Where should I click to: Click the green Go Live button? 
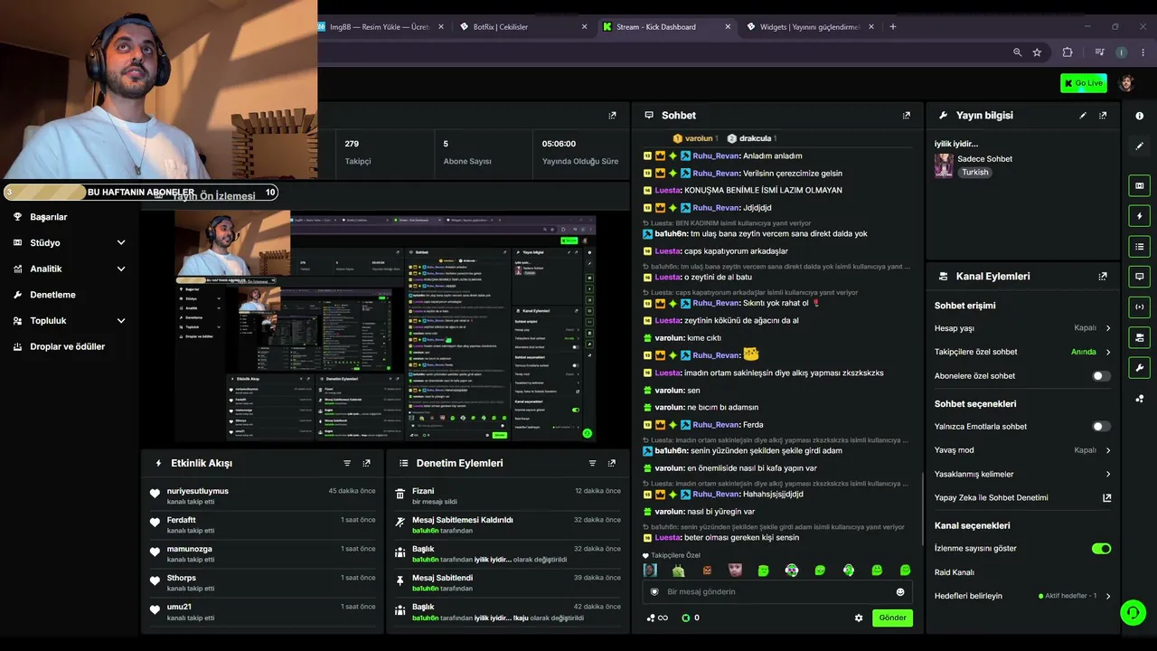pos(1084,83)
